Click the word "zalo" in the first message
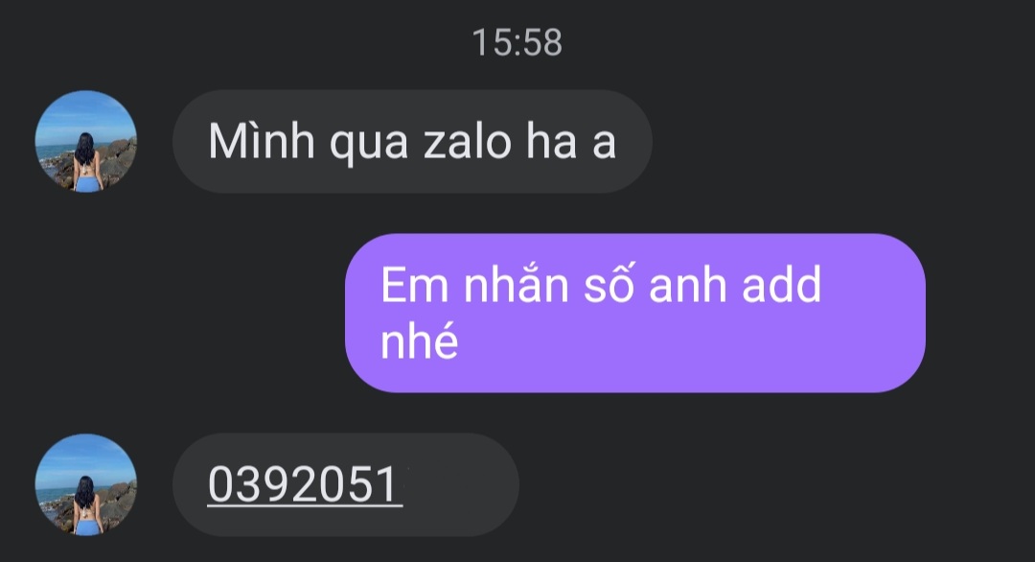Viewport: 1035px width, 562px height. pos(468,142)
